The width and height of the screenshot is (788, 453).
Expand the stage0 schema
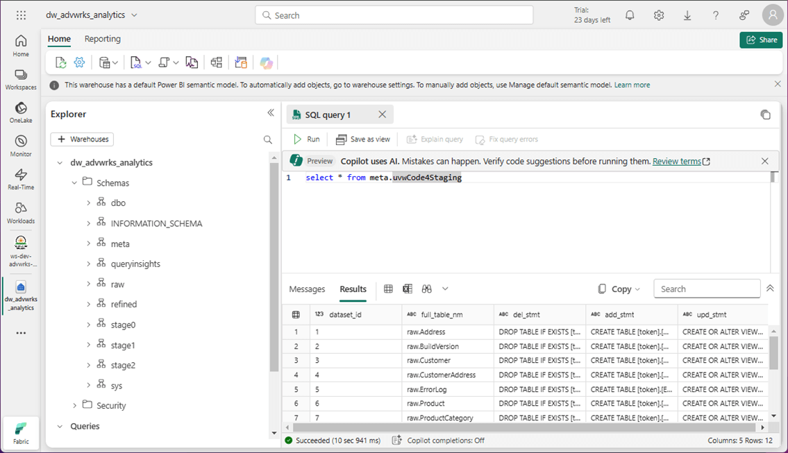88,325
